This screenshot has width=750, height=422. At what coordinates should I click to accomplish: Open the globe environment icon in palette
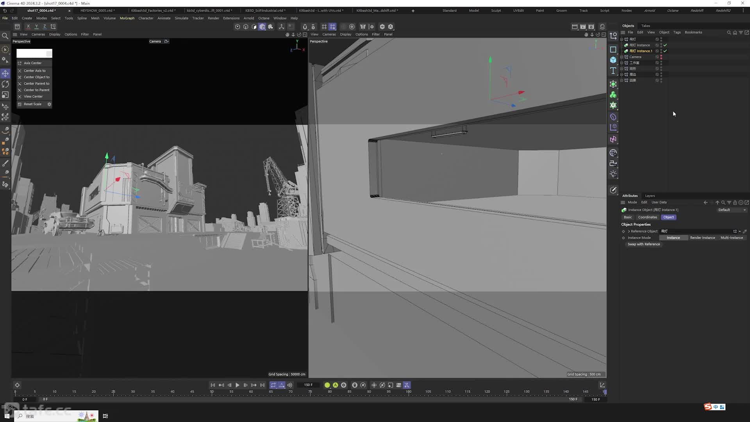point(613,153)
